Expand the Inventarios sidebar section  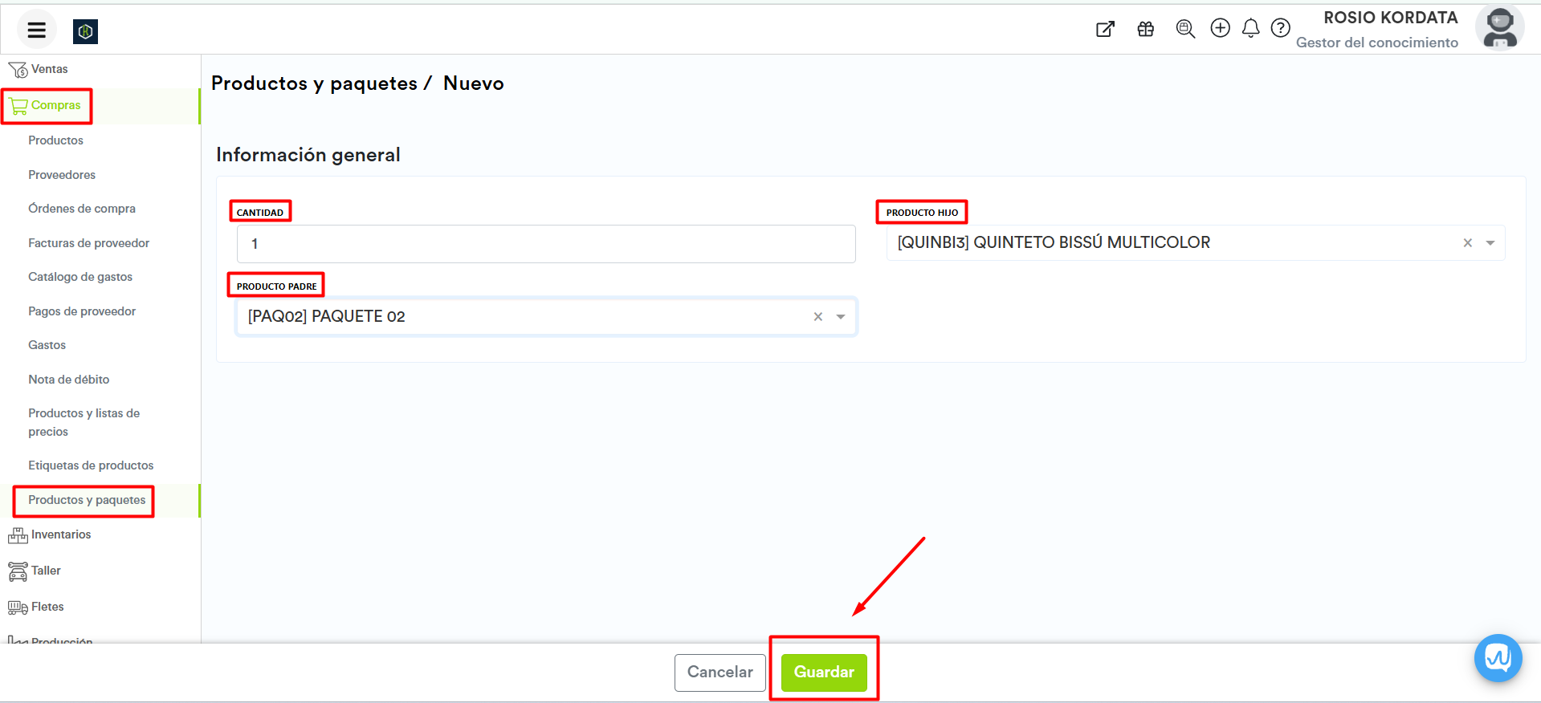[61, 534]
